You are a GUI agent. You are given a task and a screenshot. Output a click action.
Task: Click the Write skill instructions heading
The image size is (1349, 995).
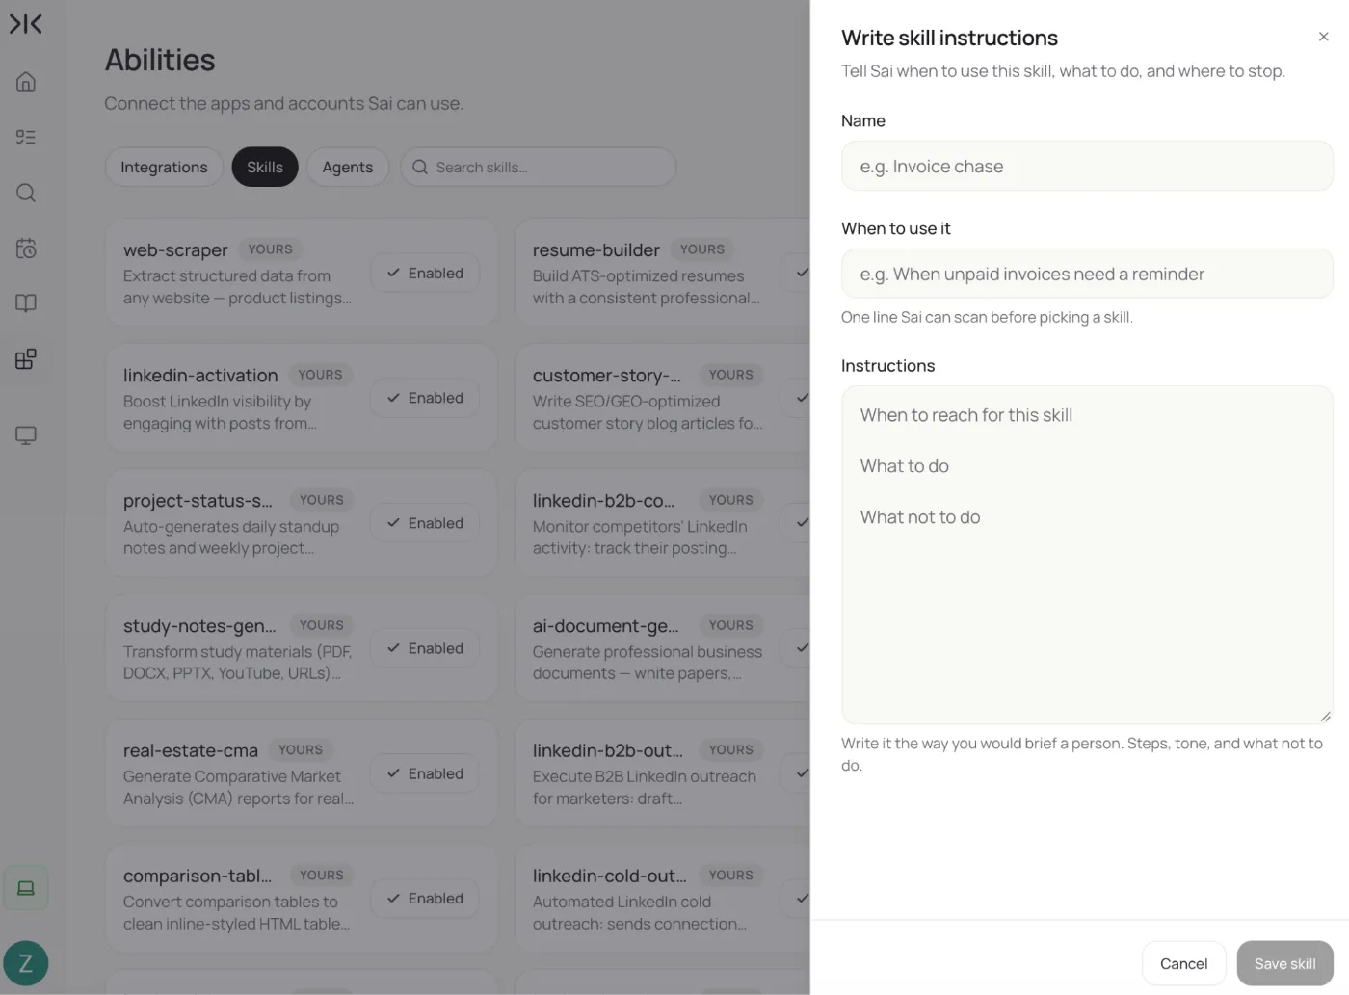pos(949,38)
